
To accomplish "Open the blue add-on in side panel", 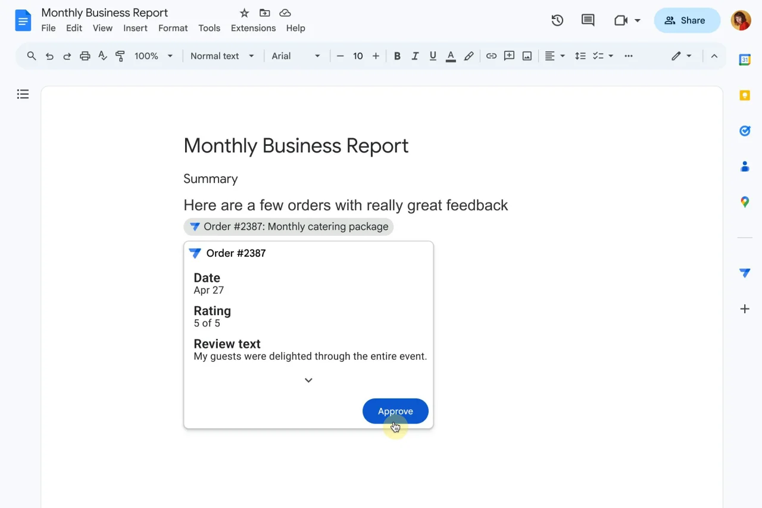I will point(745,273).
